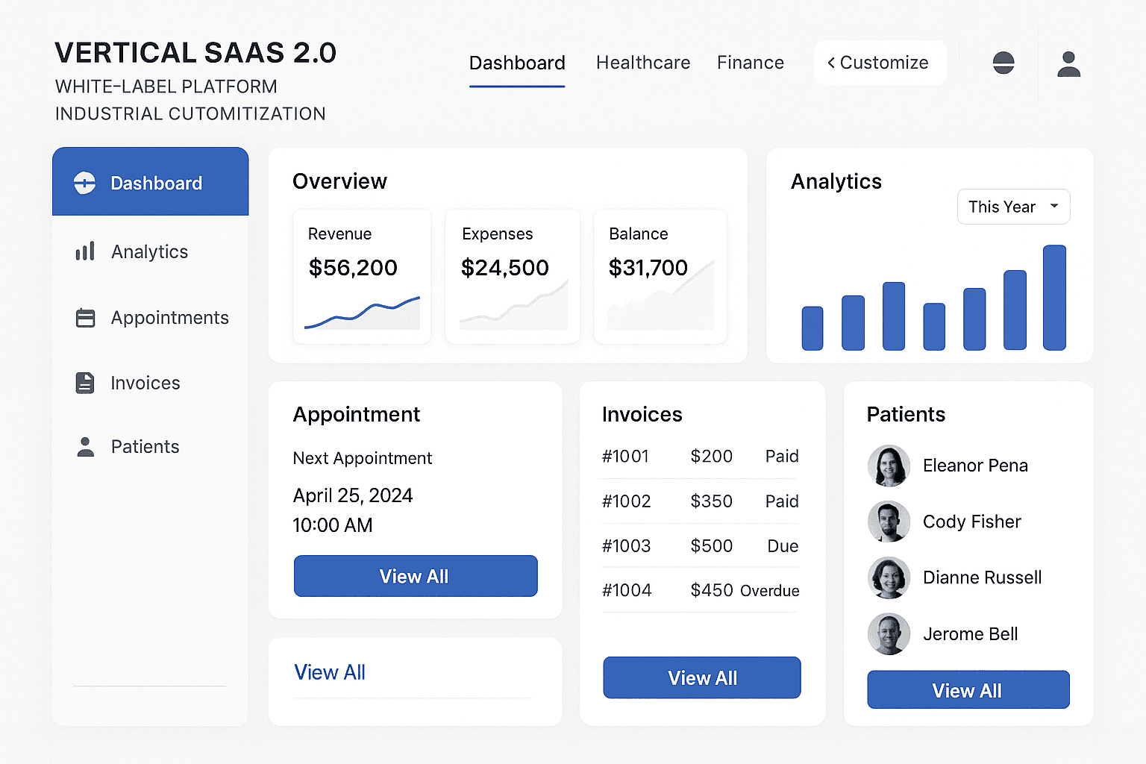Click the Revenue overview card
The height and width of the screenshot is (764, 1146).
(361, 275)
